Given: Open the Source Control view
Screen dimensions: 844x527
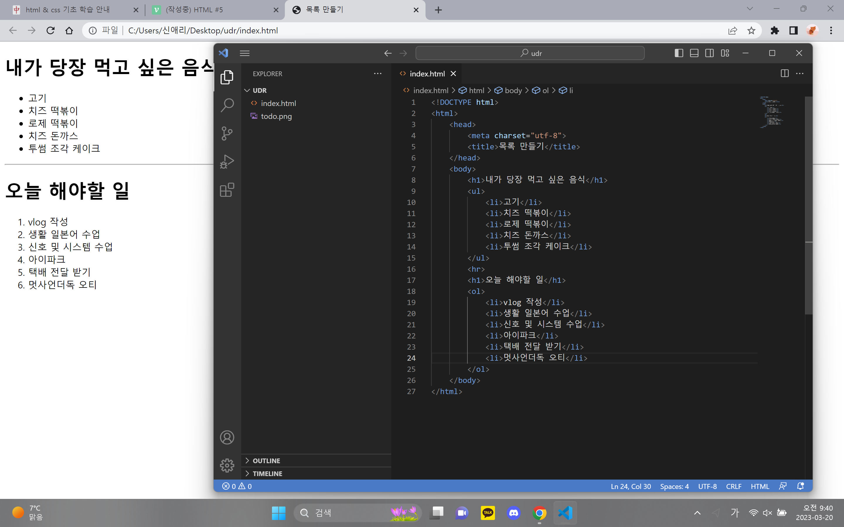Looking at the screenshot, I should (x=227, y=133).
